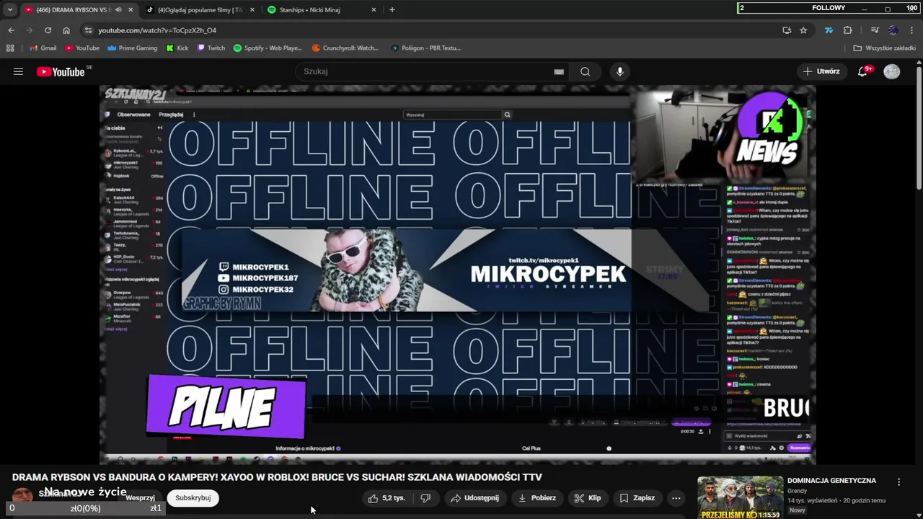Click the video title text

click(277, 477)
